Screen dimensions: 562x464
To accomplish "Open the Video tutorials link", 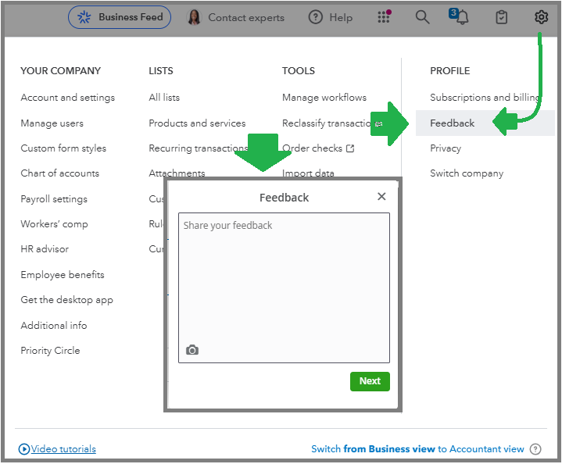I will coord(63,448).
